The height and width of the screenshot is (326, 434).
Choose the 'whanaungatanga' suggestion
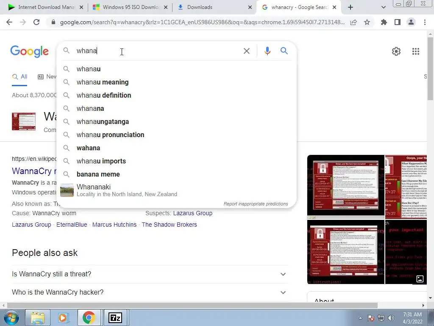tap(177, 122)
